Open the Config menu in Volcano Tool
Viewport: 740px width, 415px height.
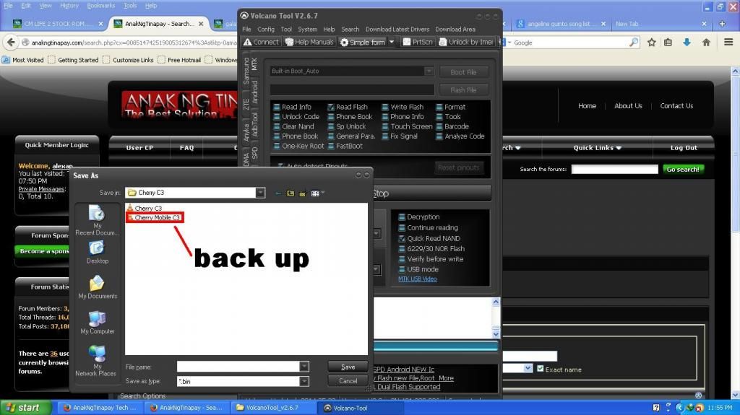[x=266, y=30]
